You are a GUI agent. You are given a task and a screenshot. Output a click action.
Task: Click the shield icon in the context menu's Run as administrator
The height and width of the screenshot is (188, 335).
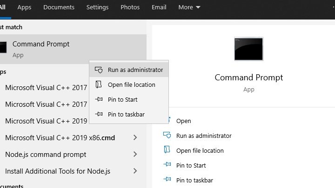pos(99,70)
